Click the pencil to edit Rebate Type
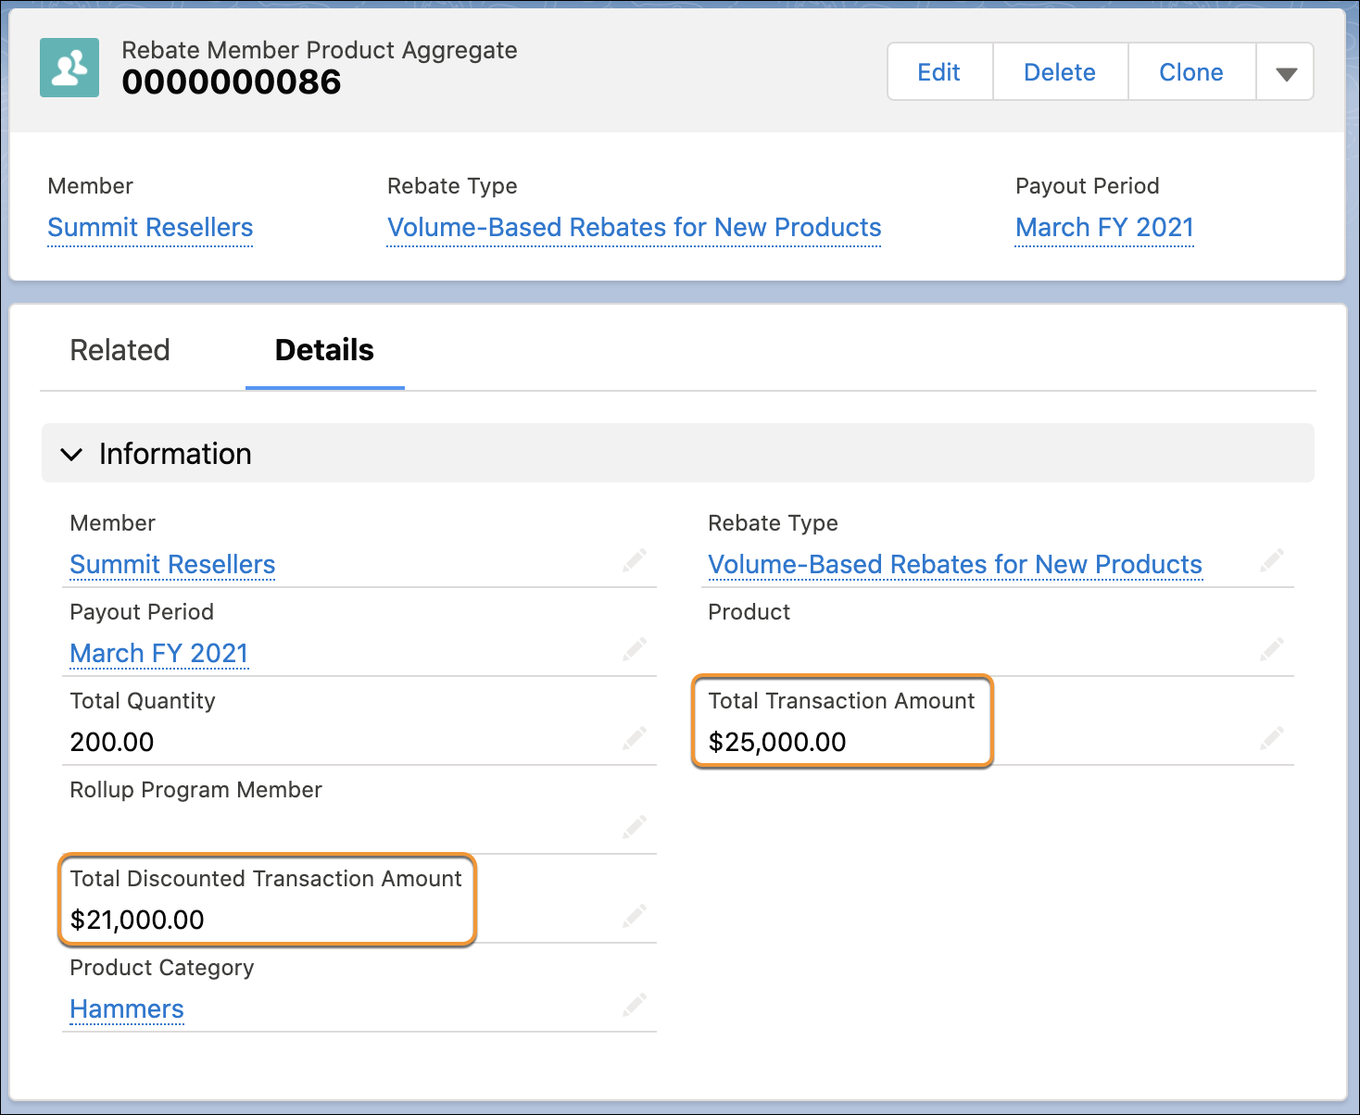The image size is (1360, 1115). (x=1272, y=559)
